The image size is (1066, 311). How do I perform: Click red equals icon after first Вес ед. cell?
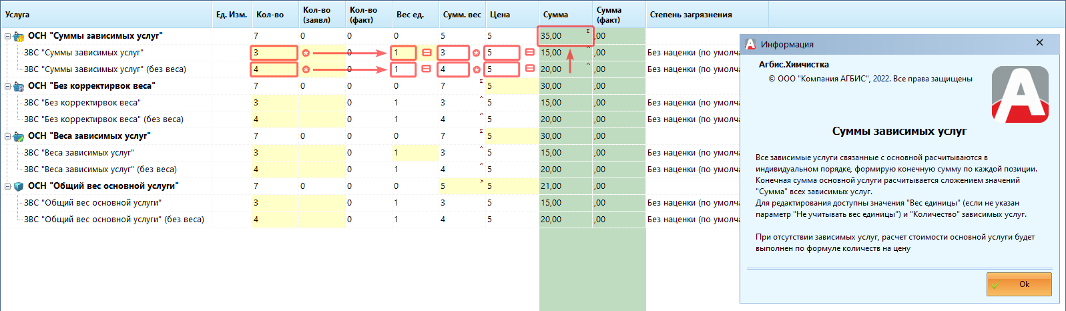pos(427,53)
